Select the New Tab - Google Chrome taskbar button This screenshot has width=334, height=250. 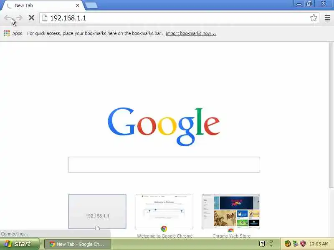[78, 244]
